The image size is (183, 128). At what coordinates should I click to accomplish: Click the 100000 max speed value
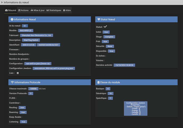pyautogui.click(x=33, y=89)
